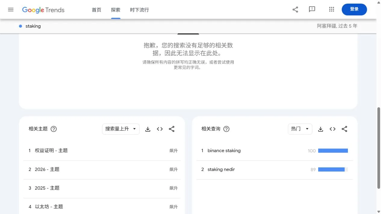Embed the 相关主题 widget
The height and width of the screenshot is (214, 381).
[x=160, y=129]
